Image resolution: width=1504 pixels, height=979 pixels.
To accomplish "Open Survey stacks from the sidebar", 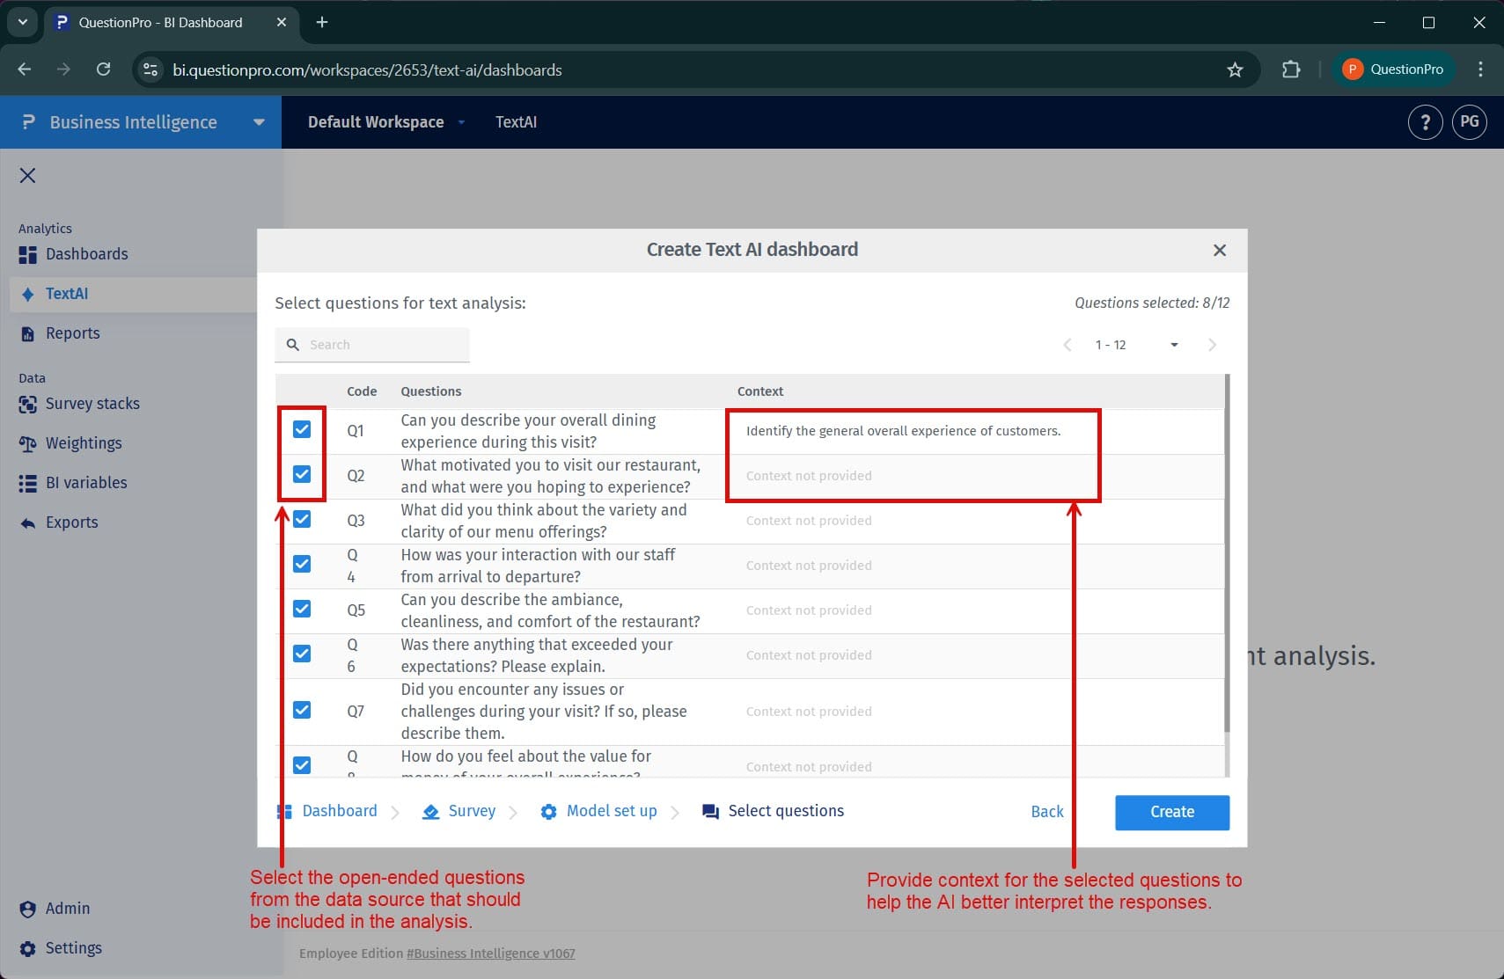I will click(x=92, y=405).
